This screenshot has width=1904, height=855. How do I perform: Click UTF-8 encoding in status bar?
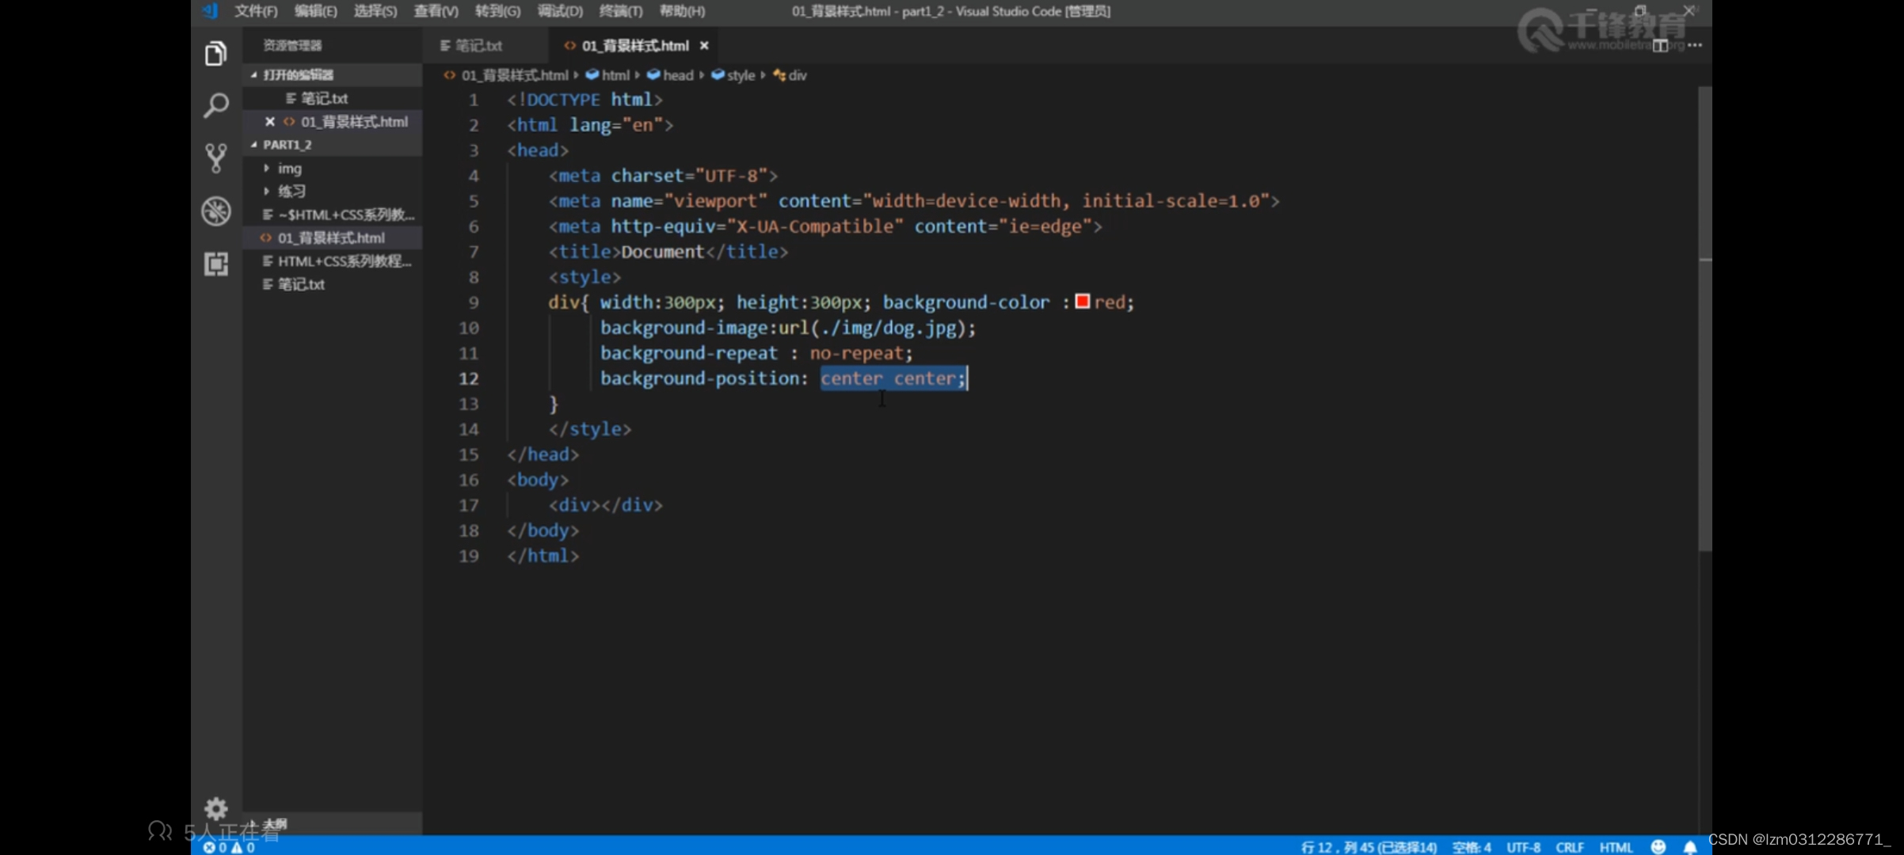(x=1523, y=847)
